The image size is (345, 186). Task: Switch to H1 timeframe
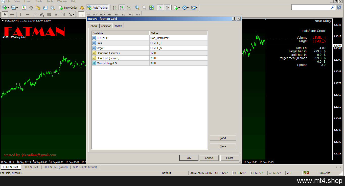[109, 14]
